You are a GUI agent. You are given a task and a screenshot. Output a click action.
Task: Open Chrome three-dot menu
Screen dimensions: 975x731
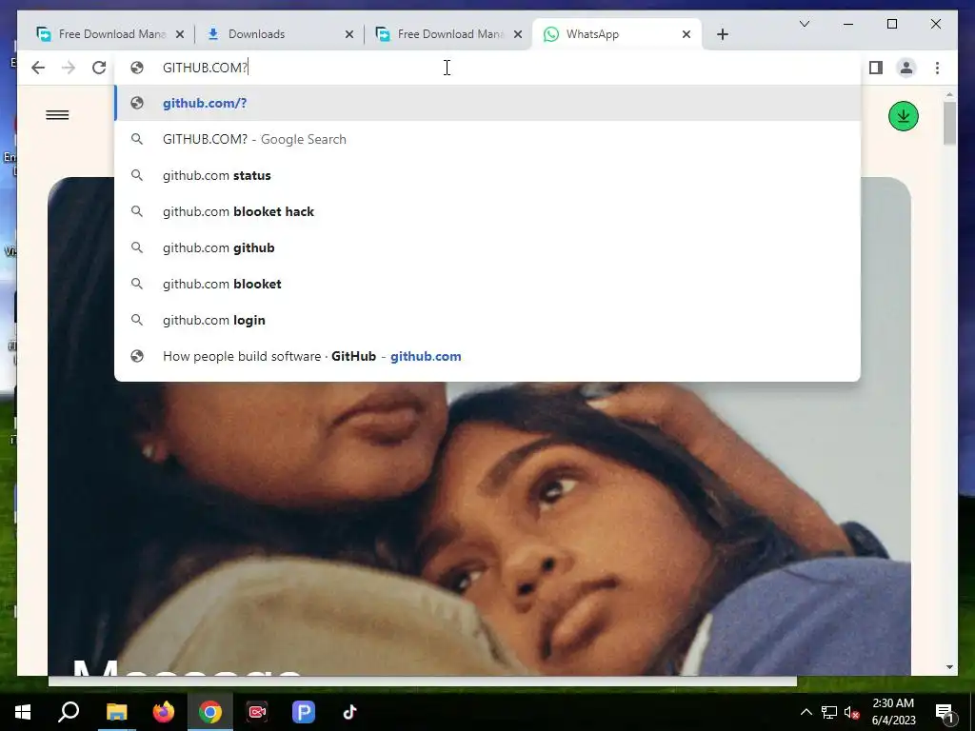coord(937,68)
